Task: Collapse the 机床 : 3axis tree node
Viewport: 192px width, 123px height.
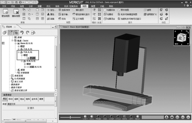Action: tap(13, 40)
